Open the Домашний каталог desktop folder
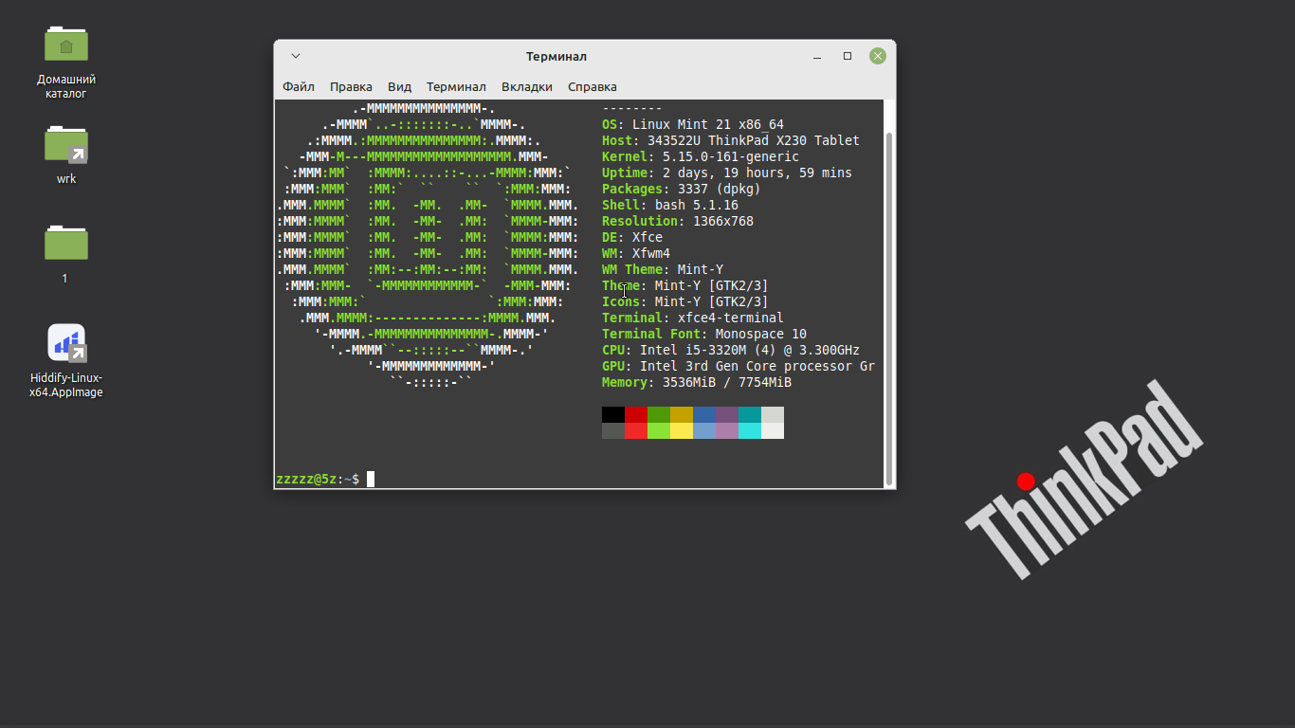 [x=66, y=45]
